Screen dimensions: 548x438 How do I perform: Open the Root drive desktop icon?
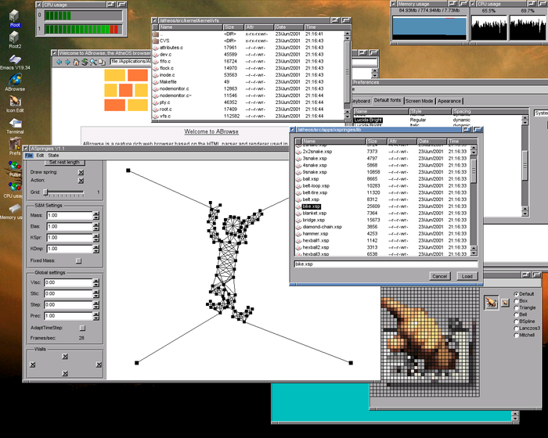[x=14, y=16]
